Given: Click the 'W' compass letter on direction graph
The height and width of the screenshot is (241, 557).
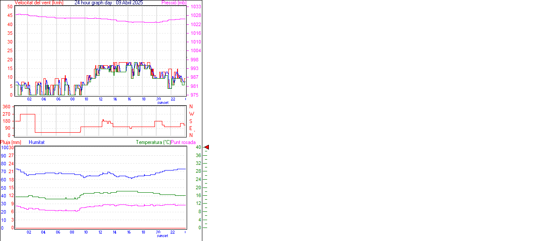Looking at the screenshot, I should click(x=191, y=114).
